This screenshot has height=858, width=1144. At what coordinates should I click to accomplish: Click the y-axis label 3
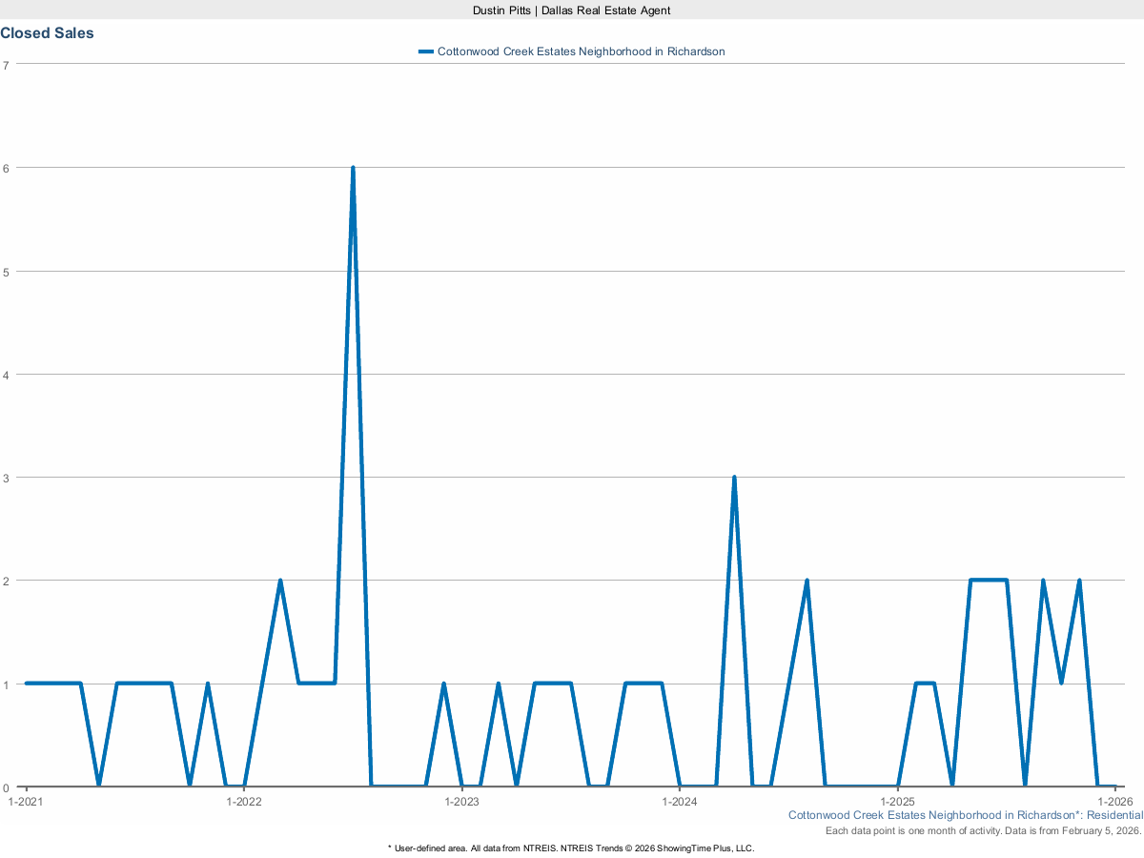pos(6,478)
